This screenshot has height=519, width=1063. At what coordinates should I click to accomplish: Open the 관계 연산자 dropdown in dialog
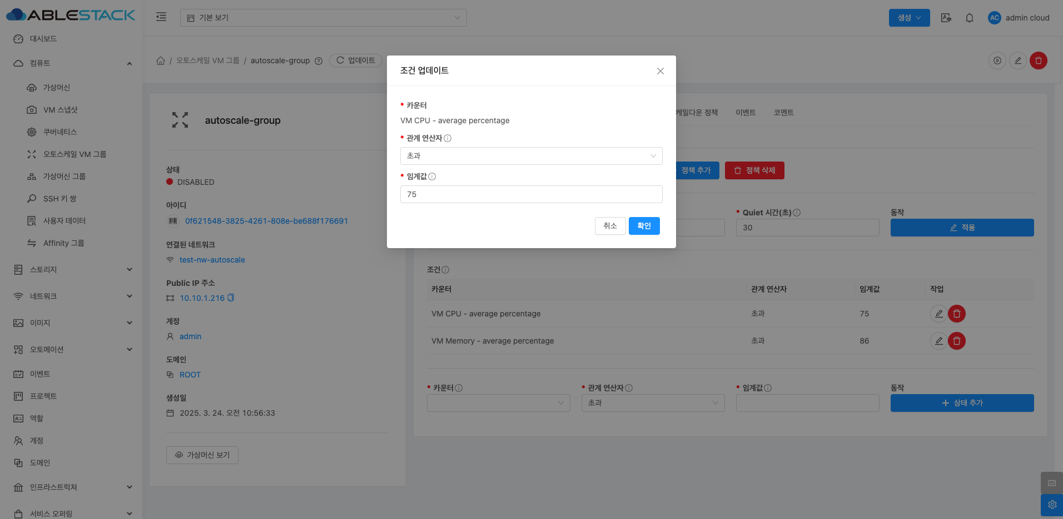pyautogui.click(x=531, y=156)
